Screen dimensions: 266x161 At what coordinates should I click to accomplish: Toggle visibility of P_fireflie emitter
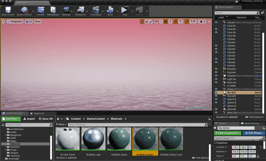click(x=216, y=86)
